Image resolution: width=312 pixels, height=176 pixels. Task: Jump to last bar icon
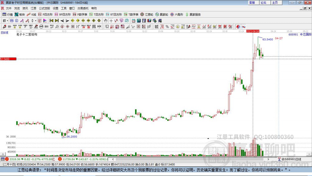point(57,21)
